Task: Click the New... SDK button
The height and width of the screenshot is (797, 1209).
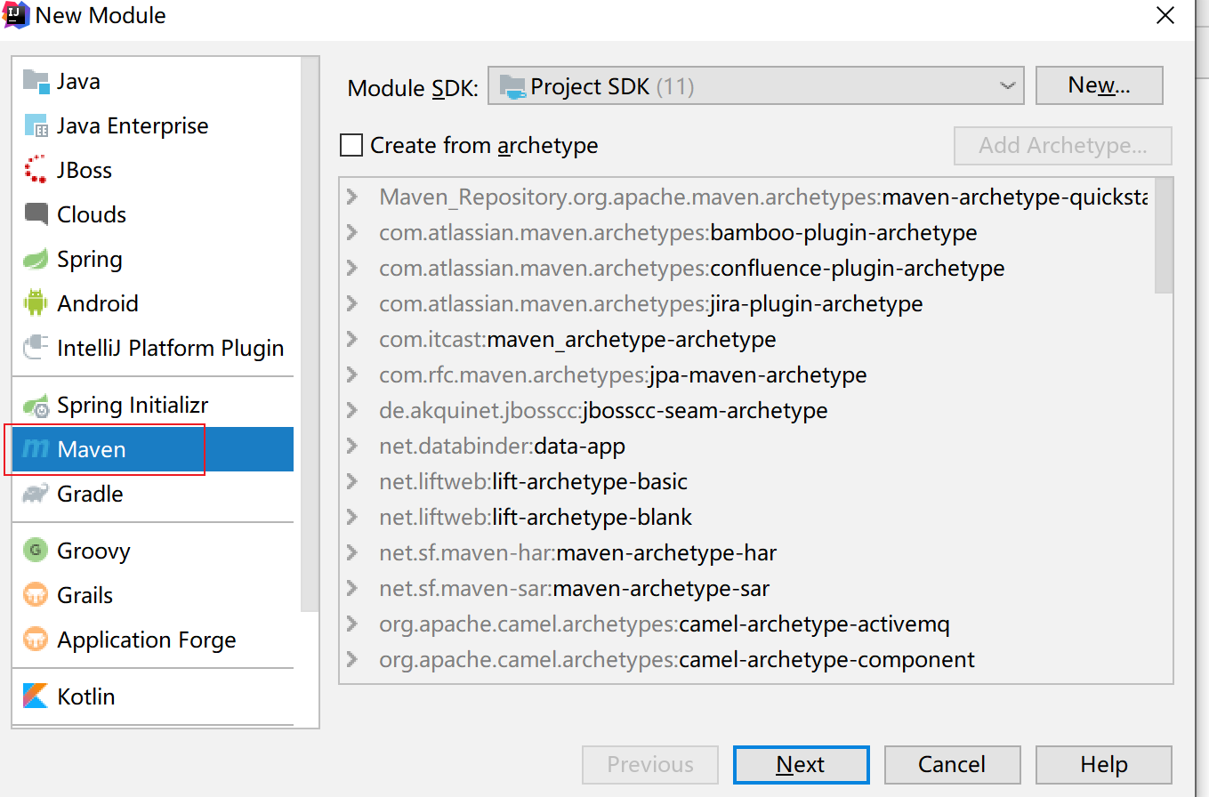Action: 1099,85
